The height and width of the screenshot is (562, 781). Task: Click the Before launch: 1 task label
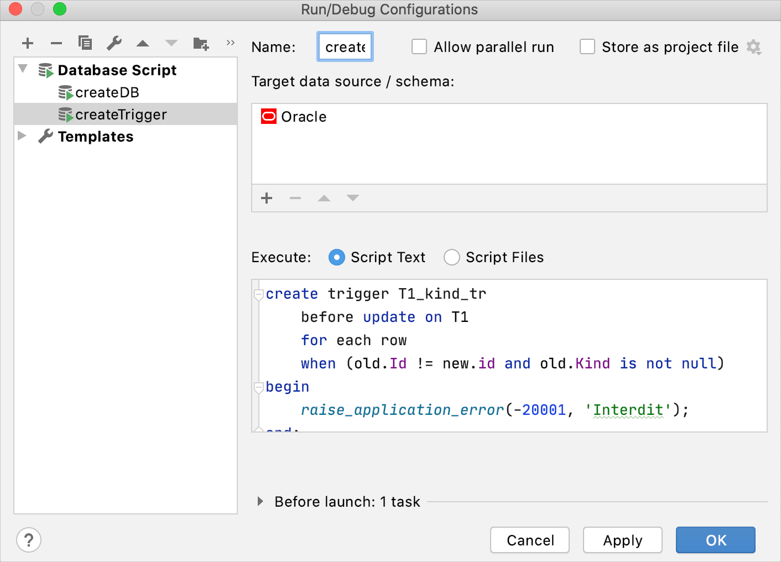point(347,502)
